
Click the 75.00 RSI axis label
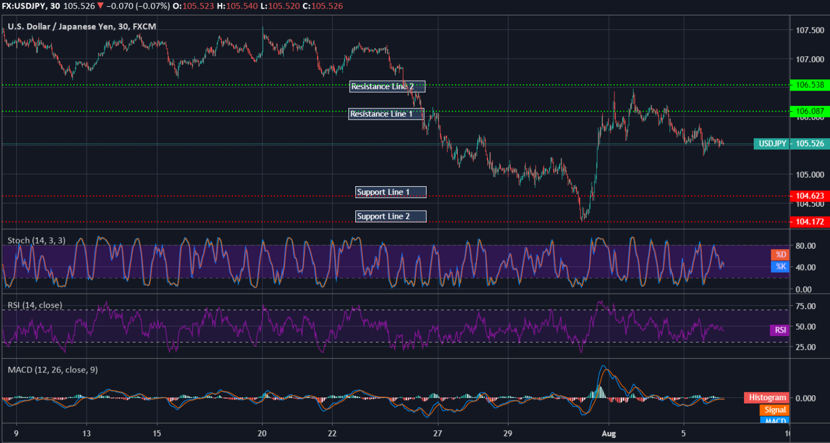click(806, 306)
